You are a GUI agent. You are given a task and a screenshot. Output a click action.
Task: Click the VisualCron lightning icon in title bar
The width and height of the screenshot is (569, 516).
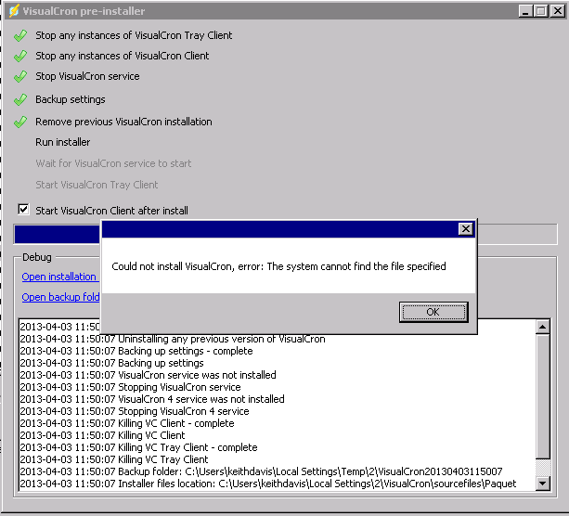pos(13,11)
